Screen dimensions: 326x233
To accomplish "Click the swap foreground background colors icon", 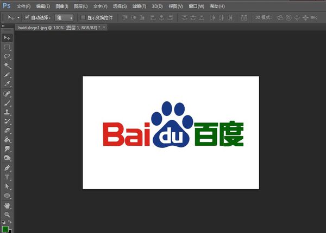I will pos(10,222).
